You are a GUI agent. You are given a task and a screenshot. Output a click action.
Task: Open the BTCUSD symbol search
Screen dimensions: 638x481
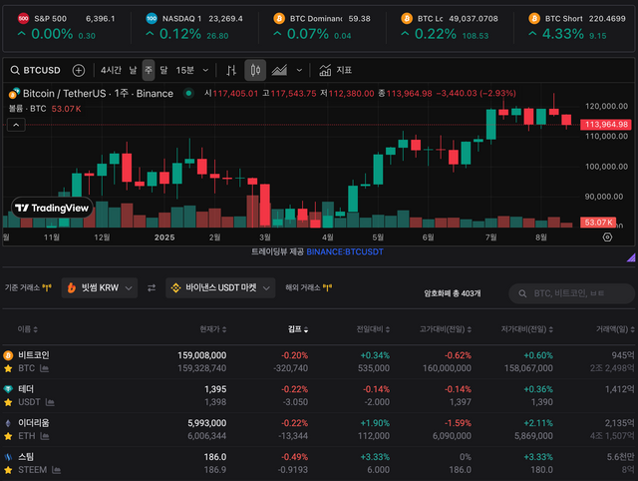coord(36,70)
